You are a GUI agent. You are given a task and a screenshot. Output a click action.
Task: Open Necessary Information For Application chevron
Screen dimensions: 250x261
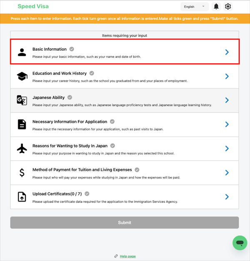[227, 124]
